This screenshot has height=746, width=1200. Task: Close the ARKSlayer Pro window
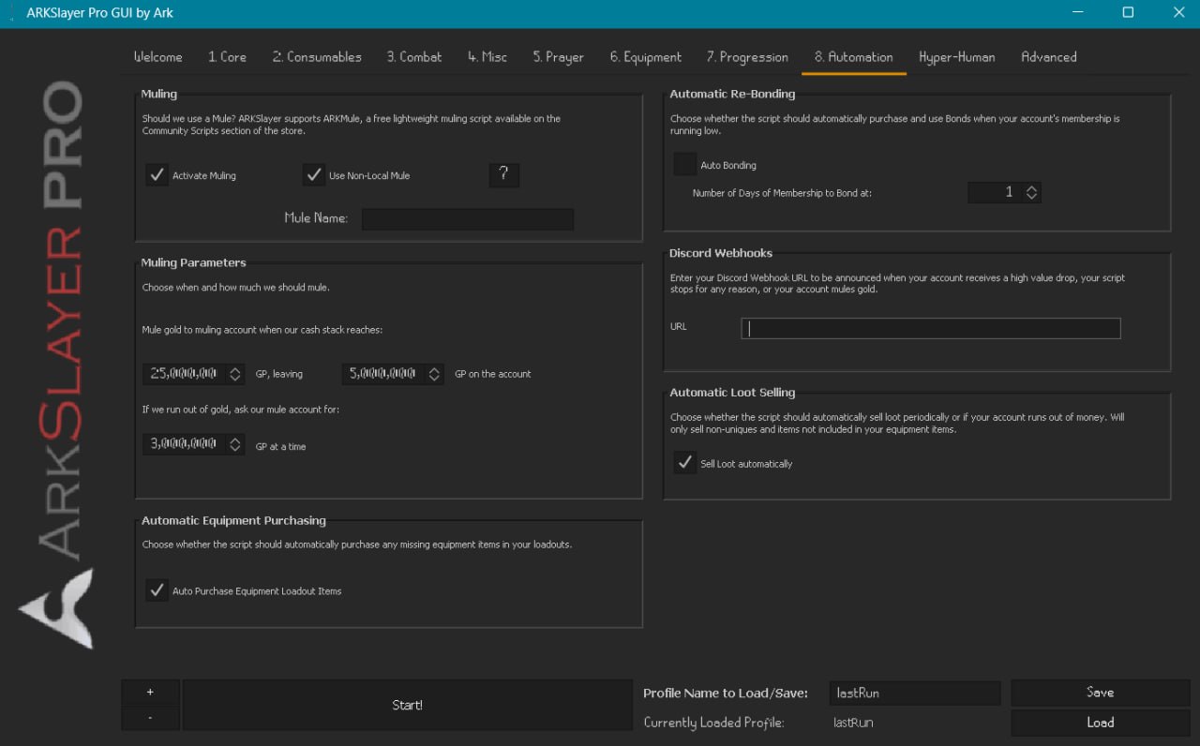pyautogui.click(x=1178, y=13)
